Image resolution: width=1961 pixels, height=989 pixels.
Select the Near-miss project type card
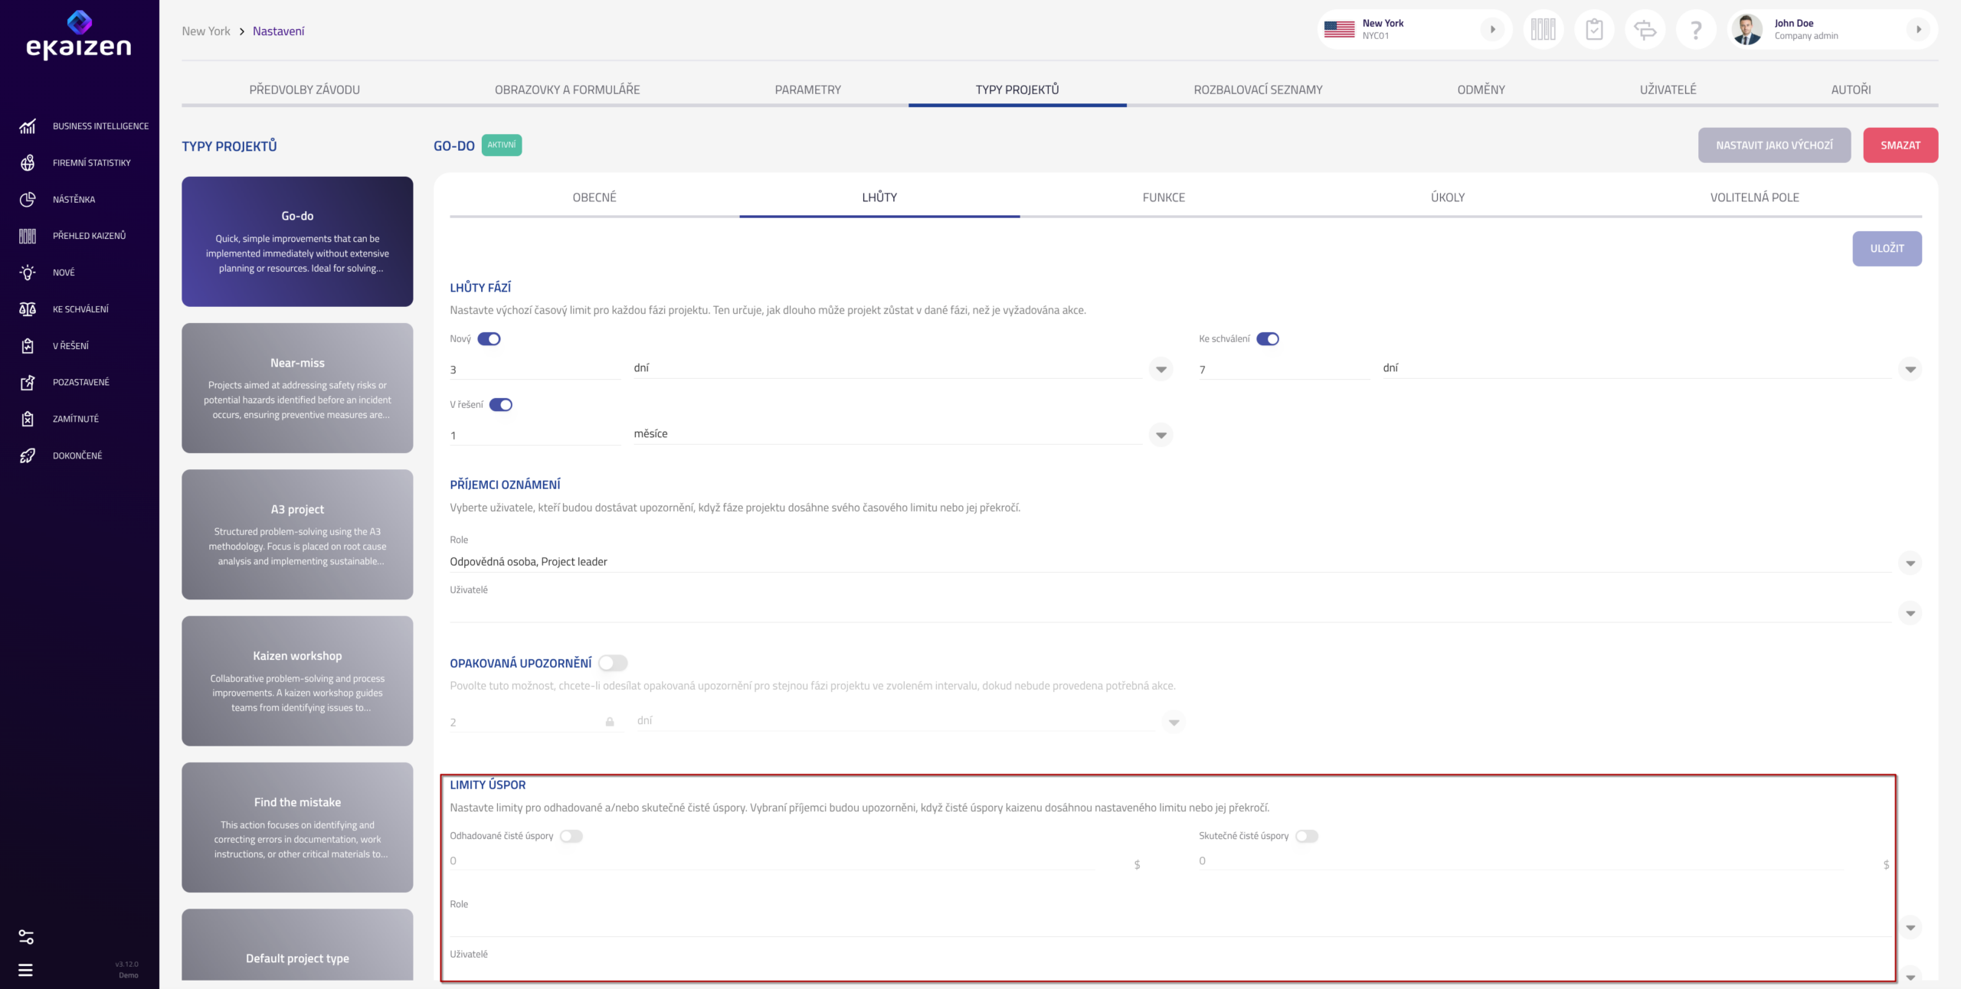pyautogui.click(x=297, y=388)
